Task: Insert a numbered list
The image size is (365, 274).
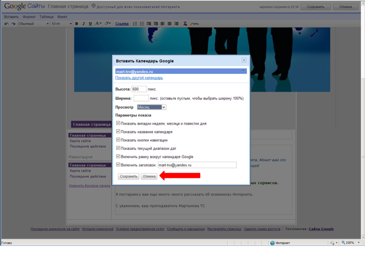Action: pyautogui.click(x=135, y=24)
